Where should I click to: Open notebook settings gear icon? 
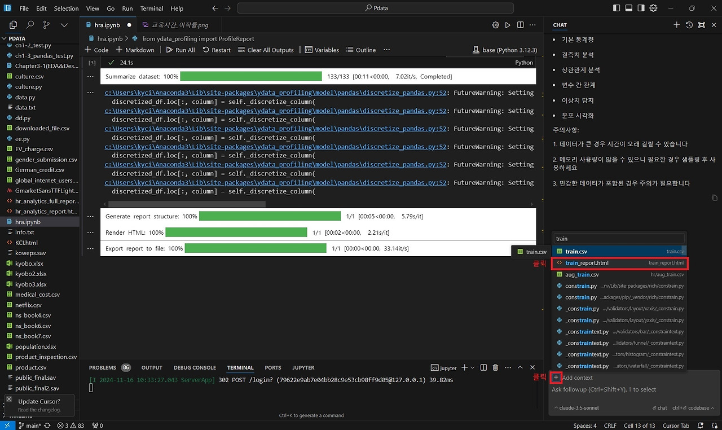pyautogui.click(x=496, y=25)
